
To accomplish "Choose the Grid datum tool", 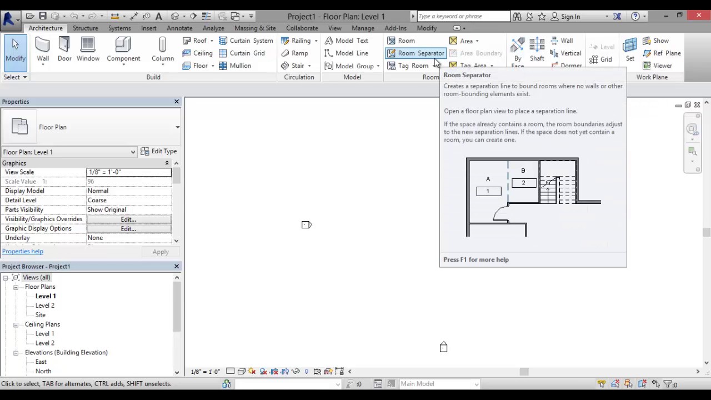I will (x=600, y=59).
